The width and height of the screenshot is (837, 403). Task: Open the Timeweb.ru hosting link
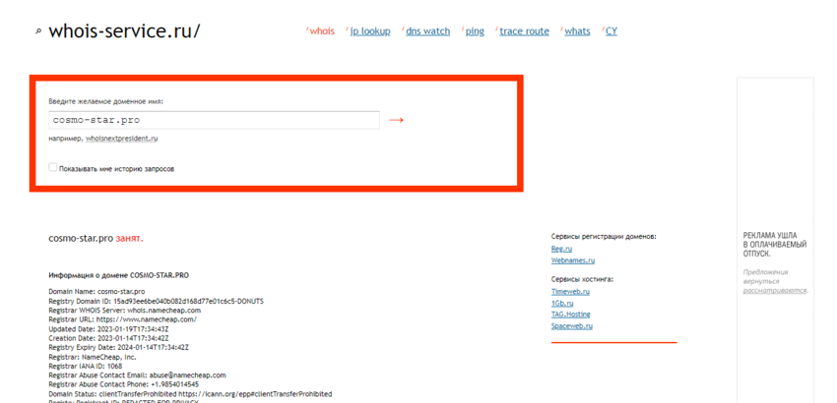click(x=570, y=291)
